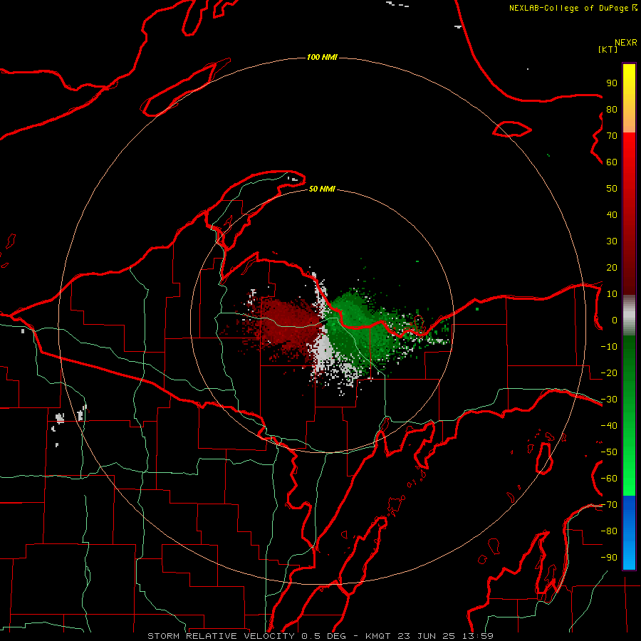The width and height of the screenshot is (641, 641).
Task: Click the positive 60 scale label
Action: pos(612,162)
